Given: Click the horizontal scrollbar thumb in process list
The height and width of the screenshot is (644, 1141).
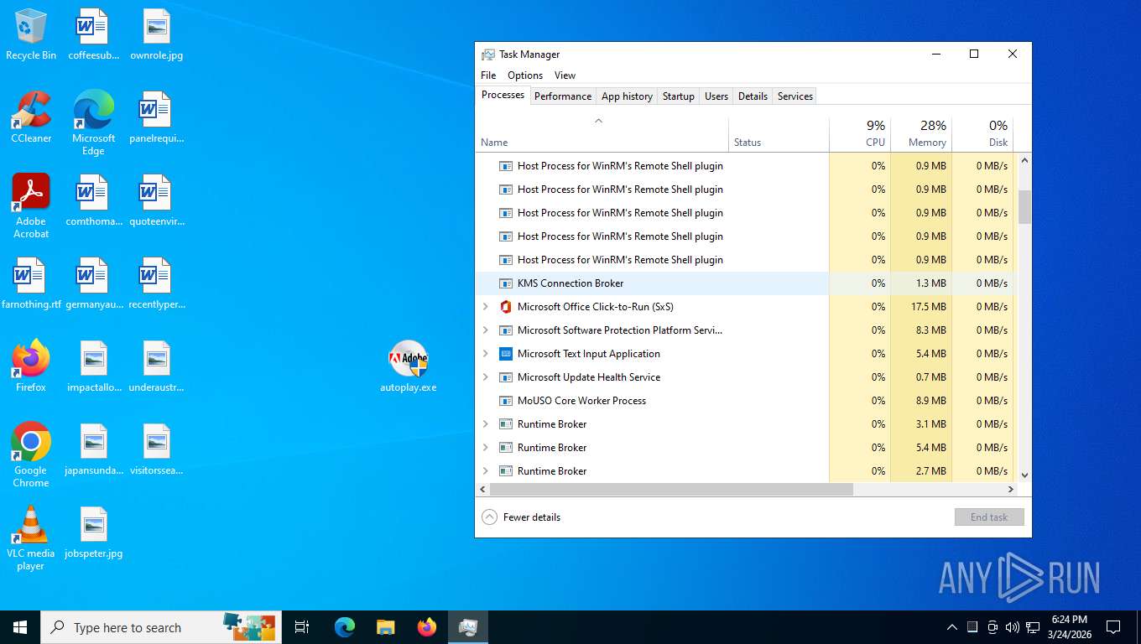Looking at the screenshot, I should (x=671, y=489).
